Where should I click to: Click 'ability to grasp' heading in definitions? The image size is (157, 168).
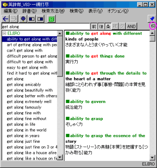tap(84, 119)
